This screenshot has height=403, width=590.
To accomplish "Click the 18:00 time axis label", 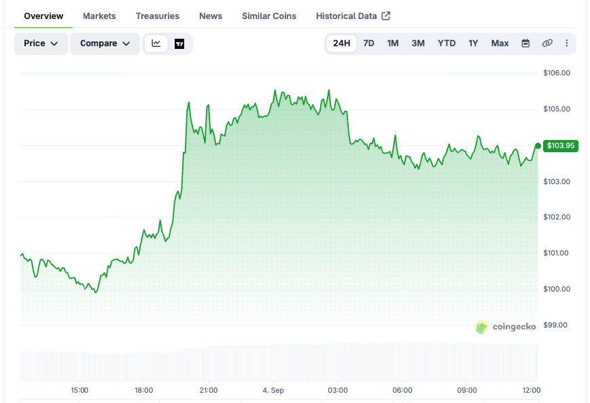I will tap(143, 390).
